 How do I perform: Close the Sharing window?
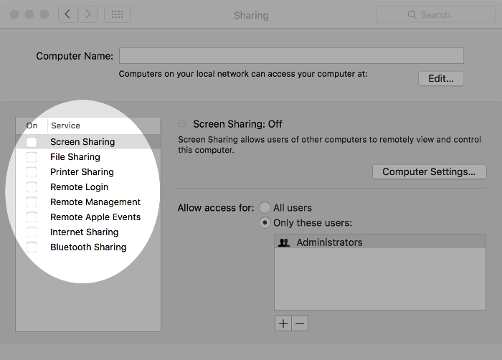pyautogui.click(x=14, y=14)
